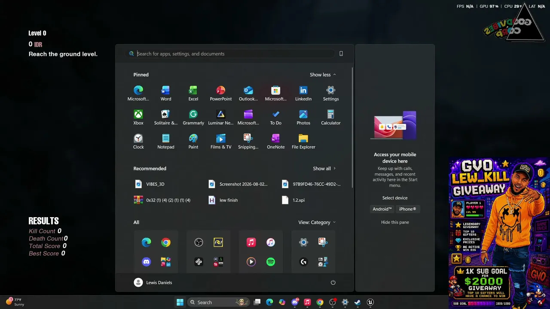Open the 1.2.xpi recommended file
This screenshot has height=309, width=550.
tap(293, 200)
